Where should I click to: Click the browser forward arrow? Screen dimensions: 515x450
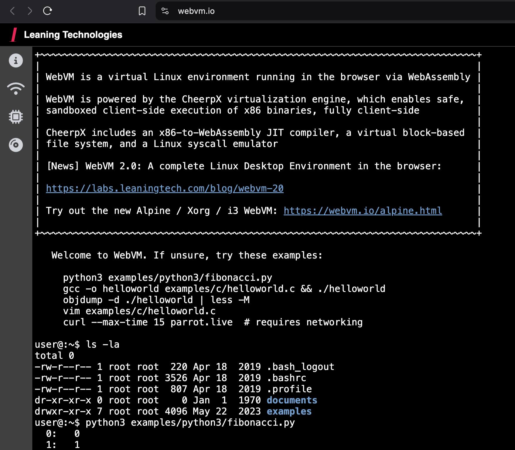[30, 11]
